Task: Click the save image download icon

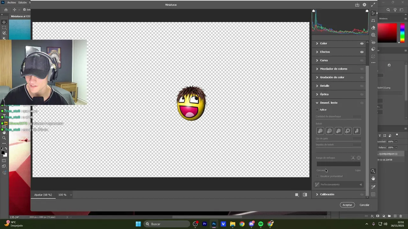Action: tap(357, 5)
